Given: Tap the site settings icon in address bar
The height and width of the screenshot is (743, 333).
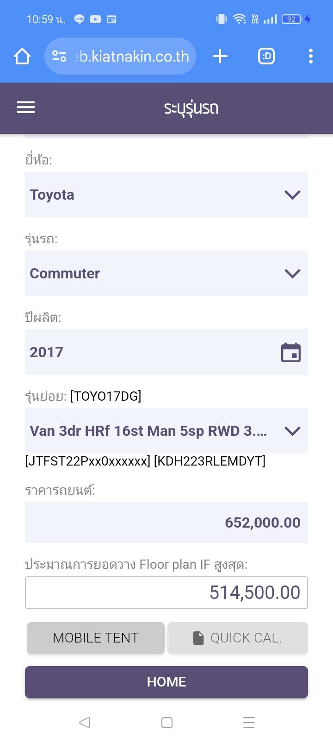Looking at the screenshot, I should [x=59, y=57].
